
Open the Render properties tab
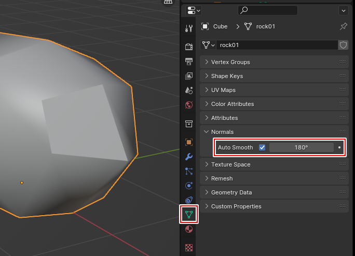coord(189,47)
